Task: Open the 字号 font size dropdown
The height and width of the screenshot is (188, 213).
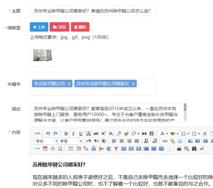Action: click(70, 141)
